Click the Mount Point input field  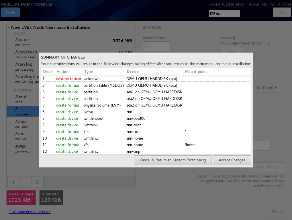pyautogui.click(x=157, y=46)
